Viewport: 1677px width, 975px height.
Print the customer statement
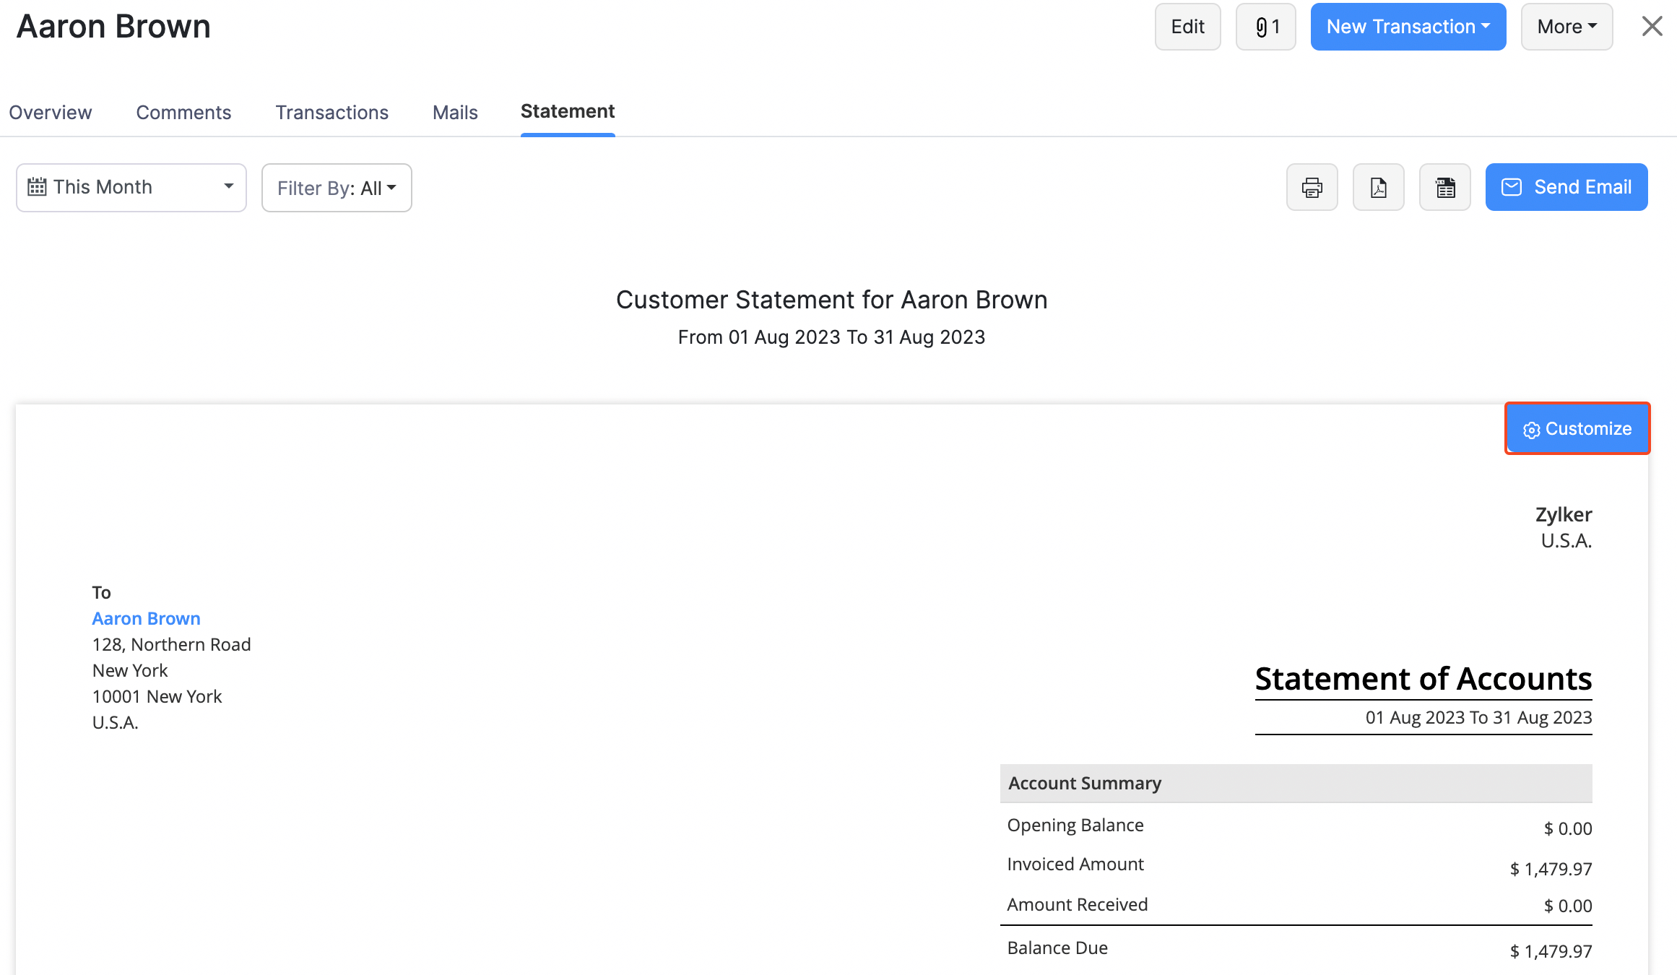tap(1312, 187)
